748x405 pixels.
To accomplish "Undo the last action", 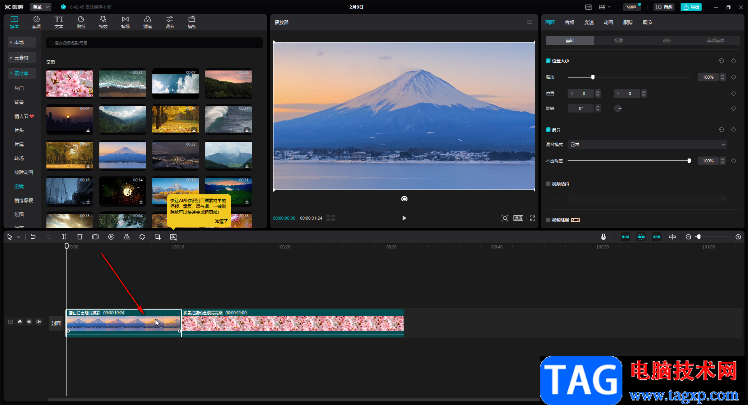I will click(33, 237).
